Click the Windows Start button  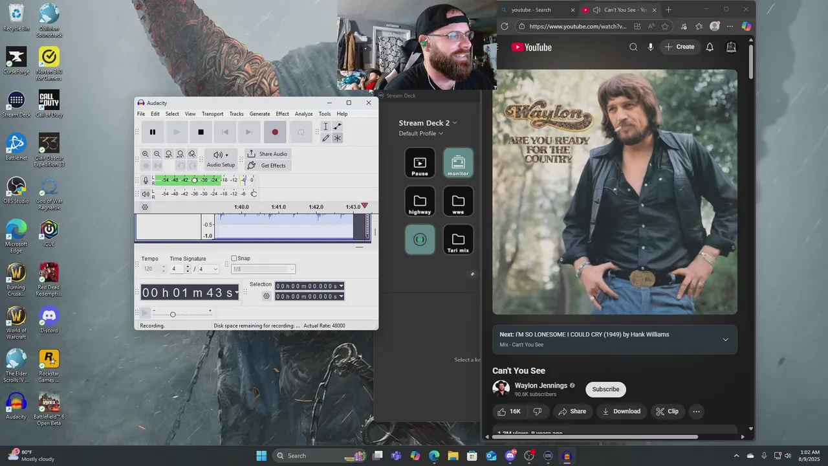point(261,456)
